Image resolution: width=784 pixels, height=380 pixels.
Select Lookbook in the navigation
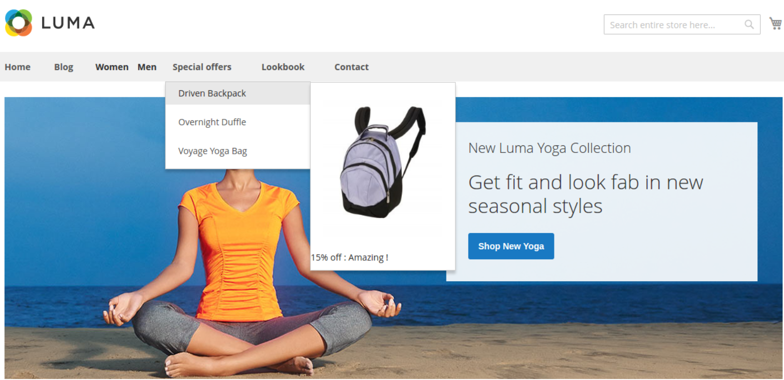[283, 67]
